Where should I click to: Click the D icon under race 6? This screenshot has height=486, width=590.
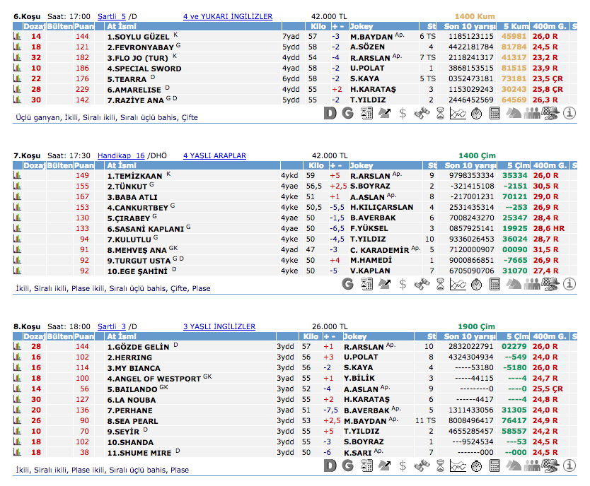(330, 113)
